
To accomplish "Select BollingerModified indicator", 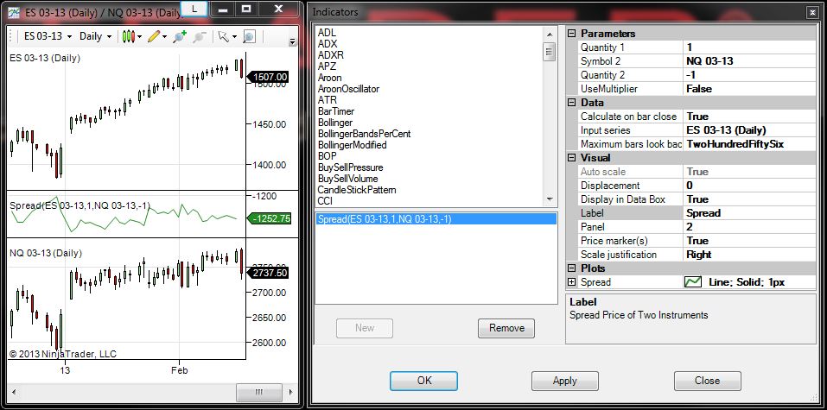I will click(353, 145).
